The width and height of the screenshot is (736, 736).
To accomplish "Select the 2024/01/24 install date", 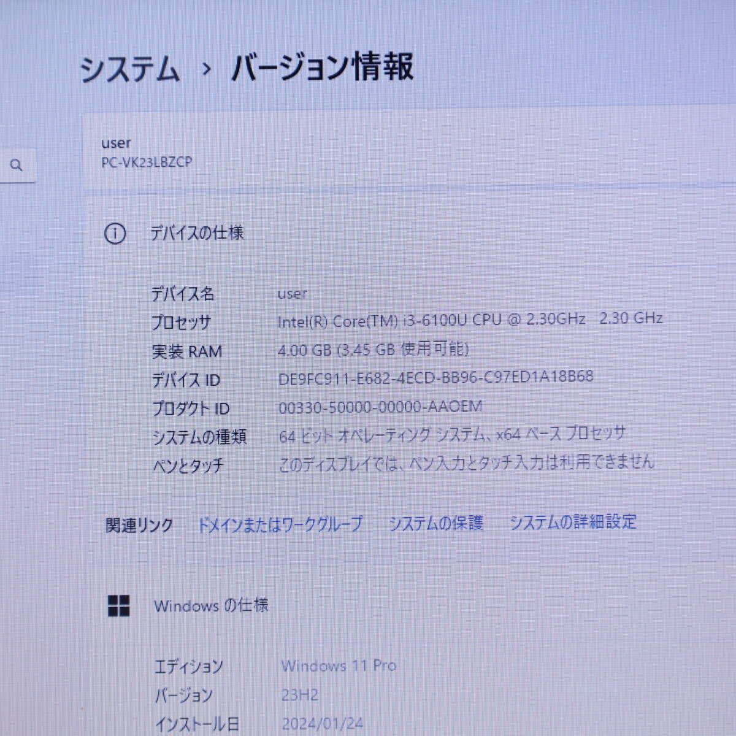I will point(324,724).
